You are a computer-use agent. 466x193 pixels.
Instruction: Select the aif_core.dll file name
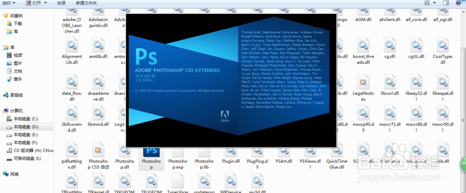click(416, 20)
